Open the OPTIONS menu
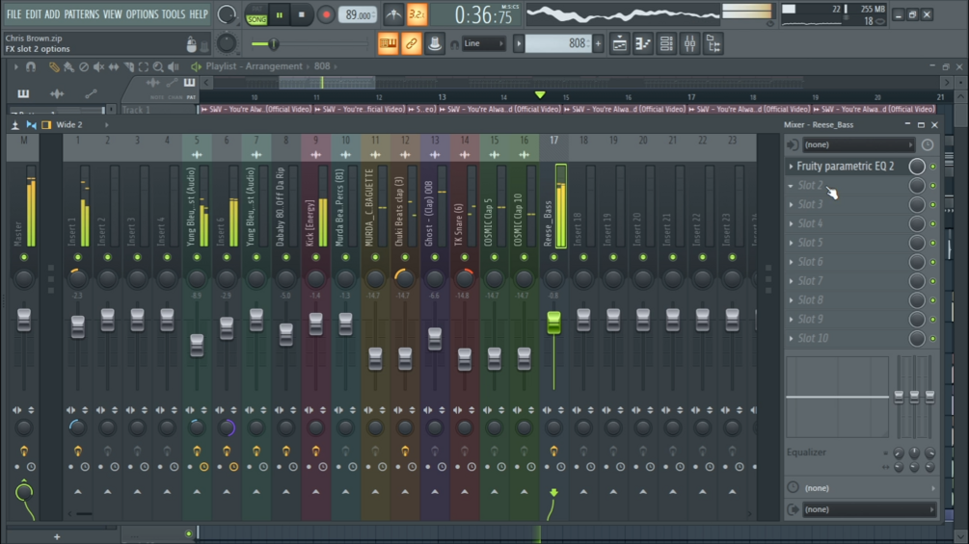This screenshot has height=544, width=969. click(142, 14)
